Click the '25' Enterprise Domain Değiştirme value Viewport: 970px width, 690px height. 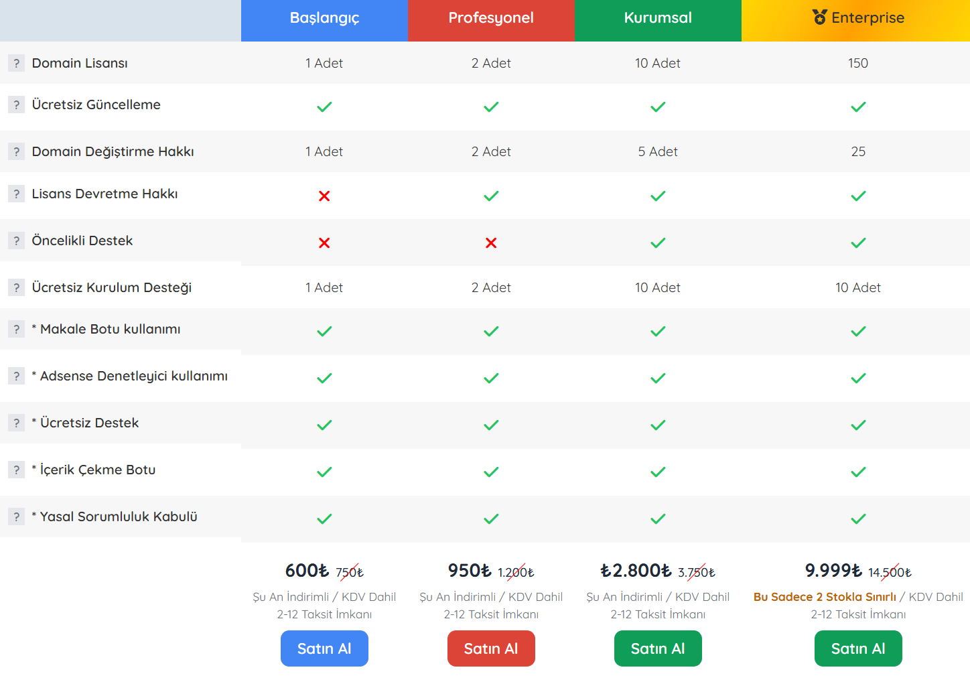[858, 151]
